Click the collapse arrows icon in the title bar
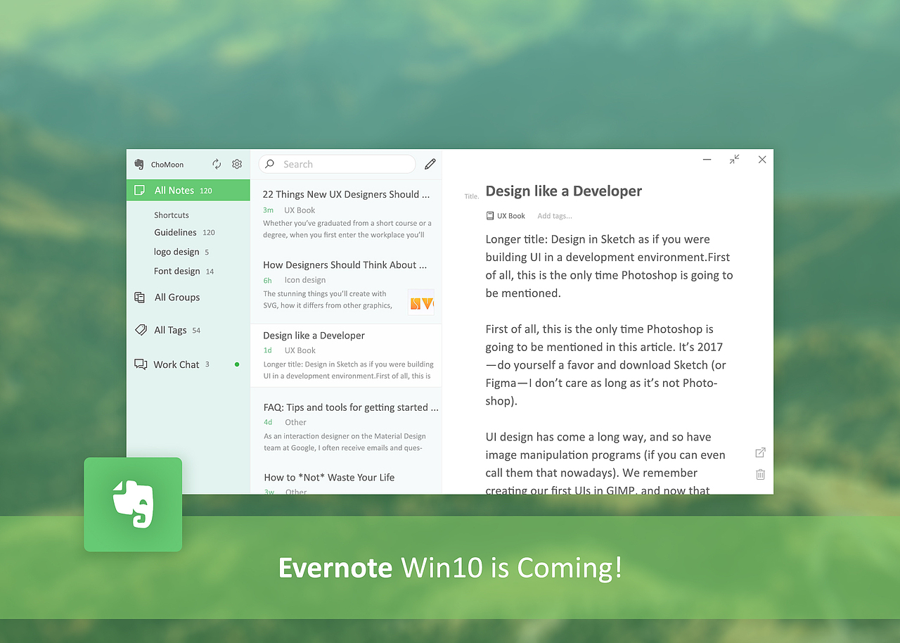The image size is (900, 643). point(734,160)
